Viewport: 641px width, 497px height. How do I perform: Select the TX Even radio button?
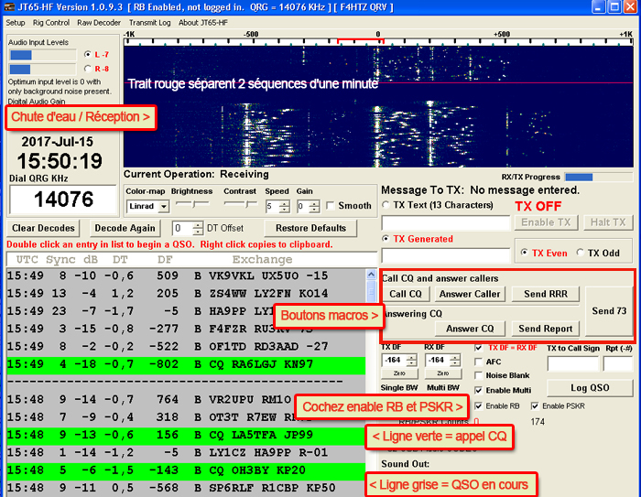click(x=524, y=253)
